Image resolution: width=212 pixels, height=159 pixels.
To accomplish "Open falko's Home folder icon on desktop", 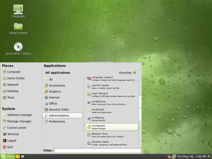I will (18, 26).
